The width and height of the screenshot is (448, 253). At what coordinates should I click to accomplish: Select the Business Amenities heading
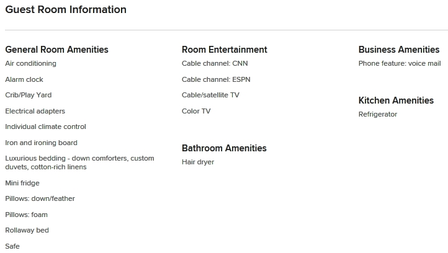click(x=399, y=50)
